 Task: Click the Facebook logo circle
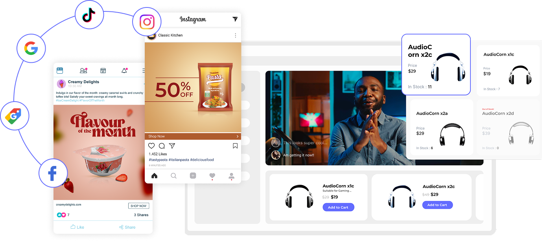point(53,173)
